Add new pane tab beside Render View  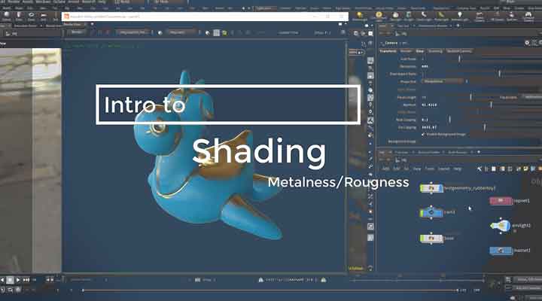click(x=92, y=25)
